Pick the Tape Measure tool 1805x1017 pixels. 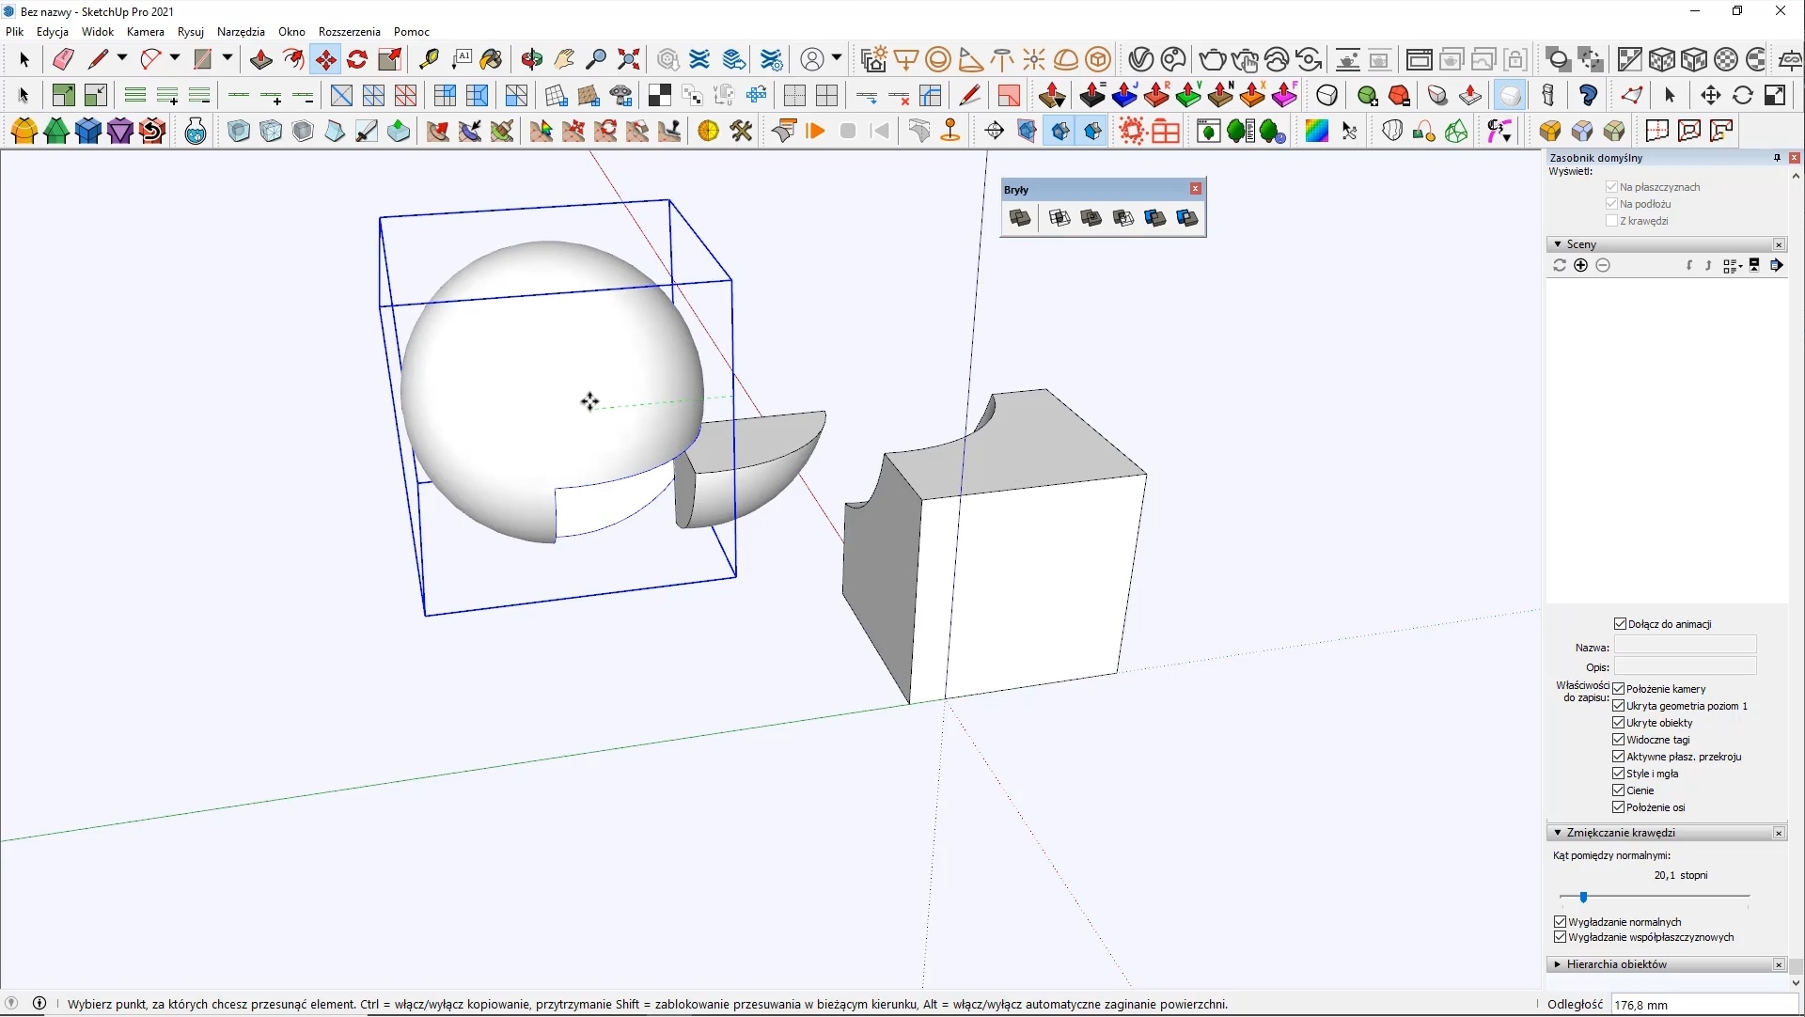[429, 59]
